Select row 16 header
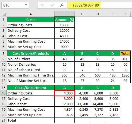132x124 pixels. click(4, 93)
